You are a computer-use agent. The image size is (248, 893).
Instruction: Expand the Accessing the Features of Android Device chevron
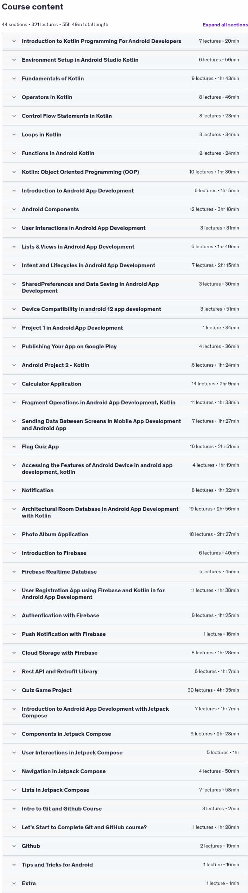tap(14, 465)
